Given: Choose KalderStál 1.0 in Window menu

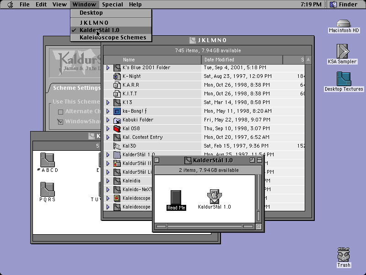Looking at the screenshot, I should (111, 30).
